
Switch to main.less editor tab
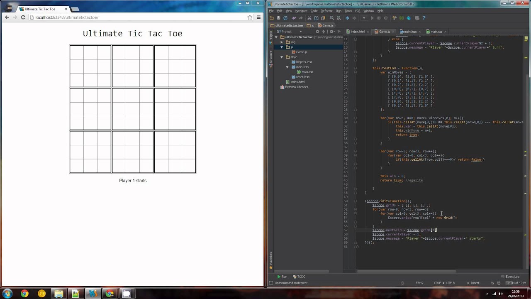pyautogui.click(x=410, y=32)
